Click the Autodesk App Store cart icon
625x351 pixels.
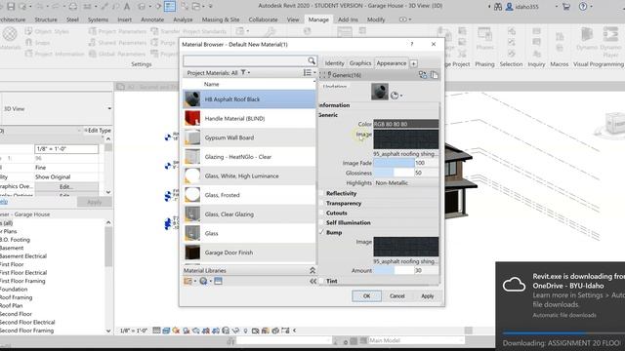point(566,7)
